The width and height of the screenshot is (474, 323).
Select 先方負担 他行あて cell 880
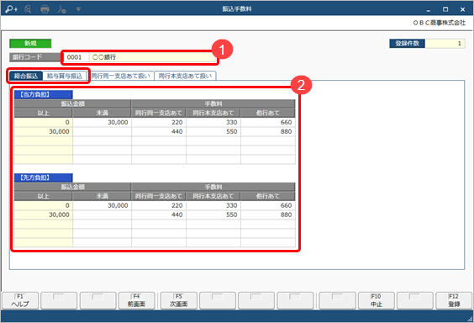[x=268, y=214]
